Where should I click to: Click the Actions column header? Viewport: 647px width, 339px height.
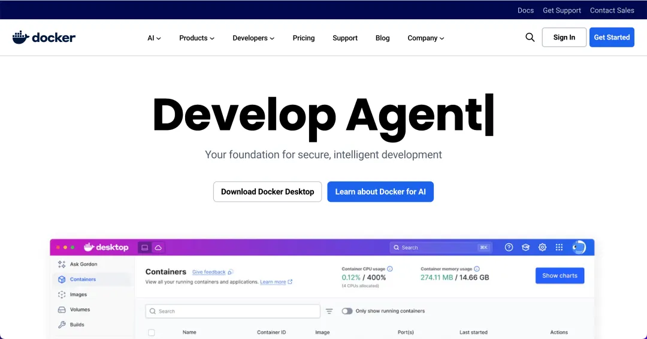(x=559, y=332)
